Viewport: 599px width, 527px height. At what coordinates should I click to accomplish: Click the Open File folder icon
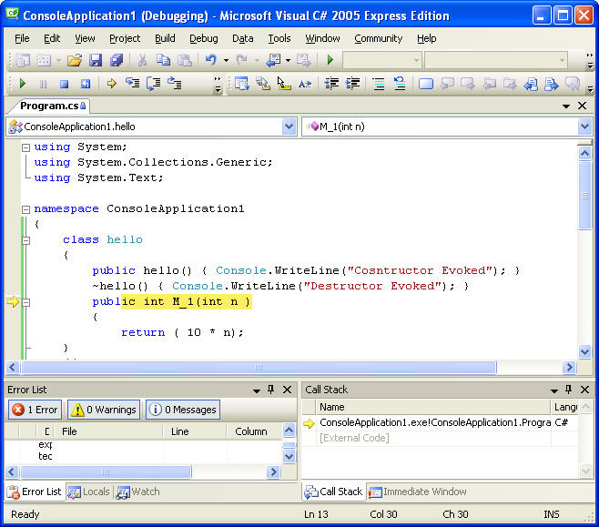(75, 60)
